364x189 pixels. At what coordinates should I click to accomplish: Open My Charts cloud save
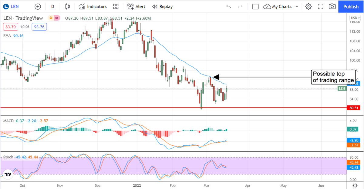click(278, 6)
